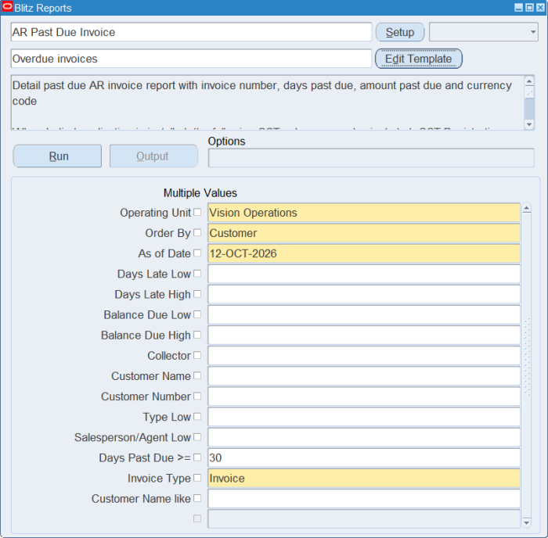
Task: Click the AR Past Due Invoice report name field
Action: click(x=191, y=32)
